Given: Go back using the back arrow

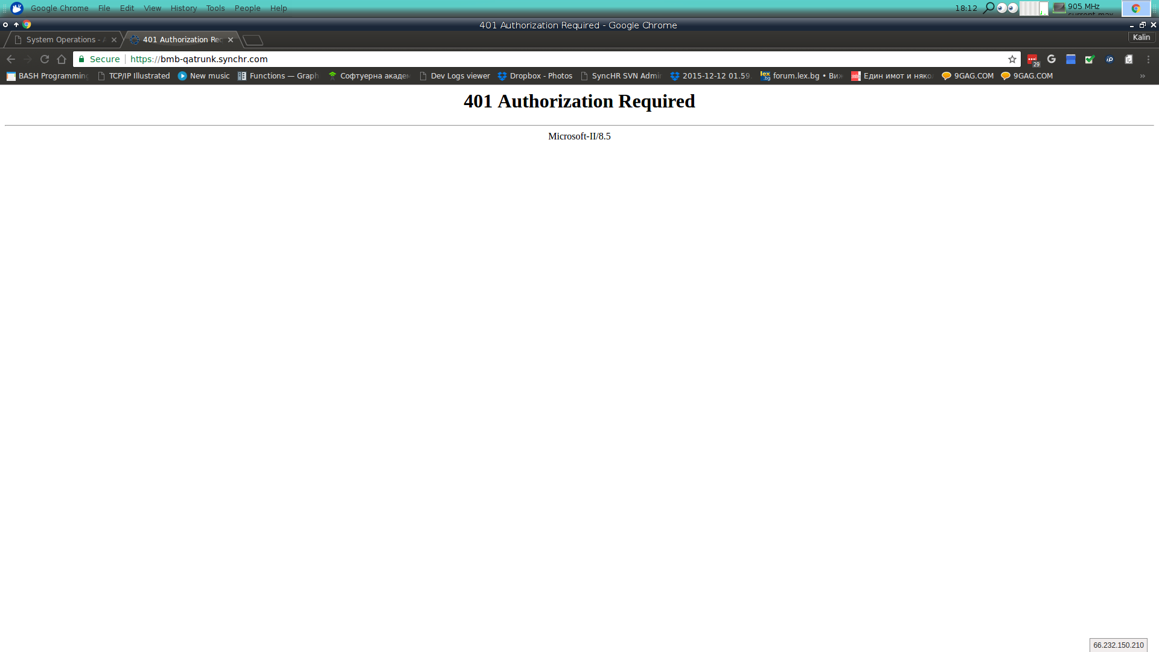Looking at the screenshot, I should tap(11, 59).
